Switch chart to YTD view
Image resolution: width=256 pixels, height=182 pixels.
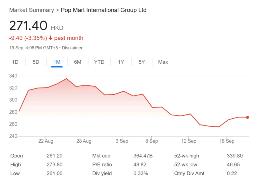pos(99,62)
